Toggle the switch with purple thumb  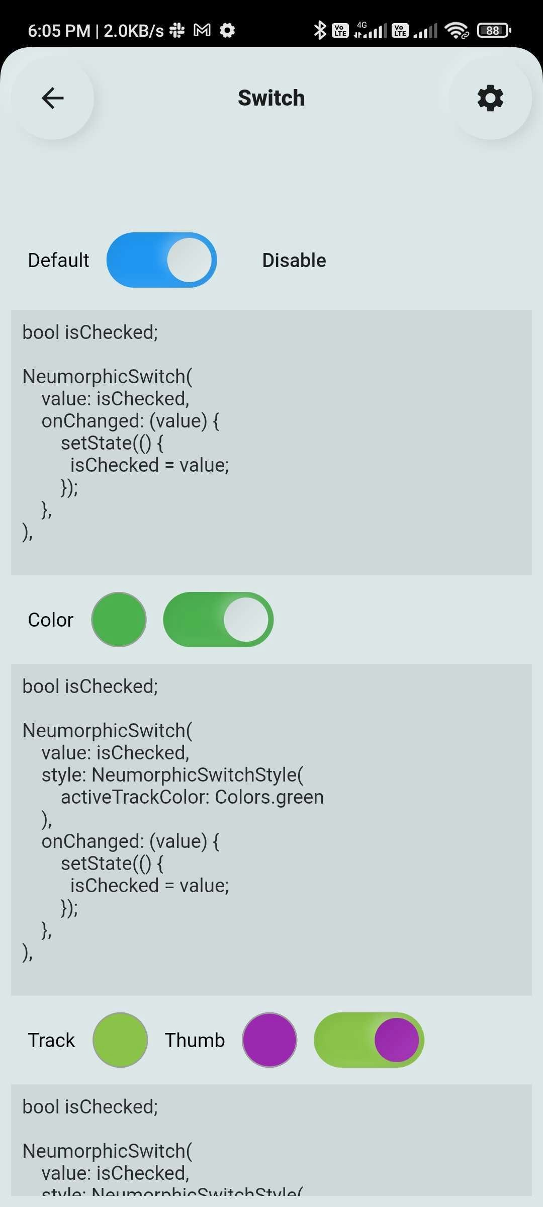point(369,1040)
